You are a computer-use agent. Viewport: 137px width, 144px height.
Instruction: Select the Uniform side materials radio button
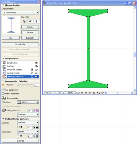(x=3, y=102)
